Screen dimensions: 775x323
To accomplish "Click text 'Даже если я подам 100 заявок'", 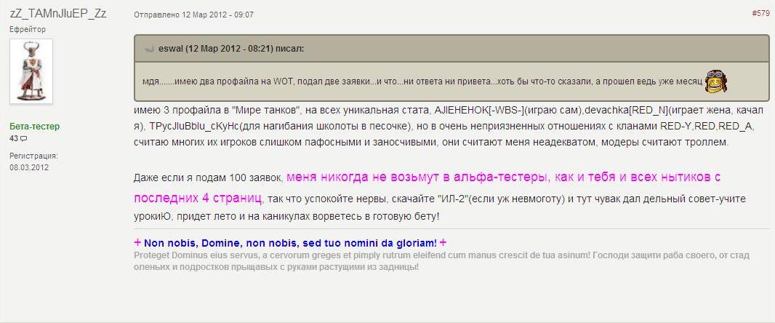I will (209, 178).
